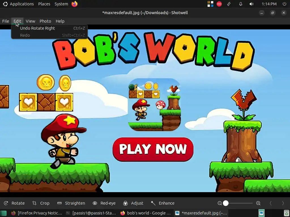Go to previous photo arrow
Image resolution: width=290 pixels, height=217 pixels.
(x=270, y=203)
